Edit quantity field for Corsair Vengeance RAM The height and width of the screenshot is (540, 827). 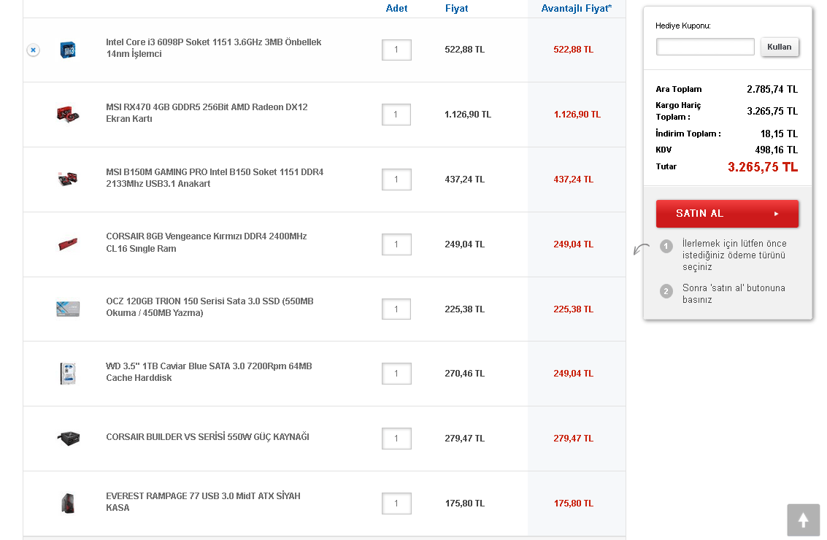coord(396,244)
